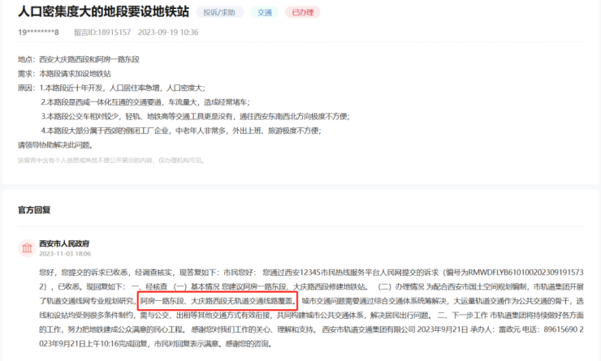Click the government building avatar icon
601x361 pixels.
(x=25, y=248)
